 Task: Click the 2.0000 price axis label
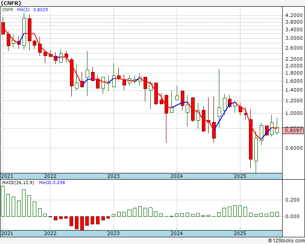tap(294, 66)
